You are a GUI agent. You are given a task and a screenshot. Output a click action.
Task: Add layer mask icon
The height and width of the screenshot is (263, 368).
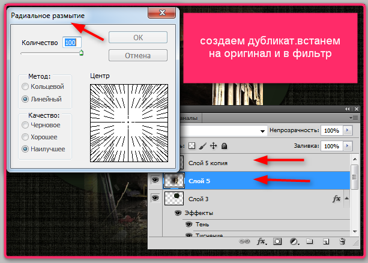click(x=277, y=241)
